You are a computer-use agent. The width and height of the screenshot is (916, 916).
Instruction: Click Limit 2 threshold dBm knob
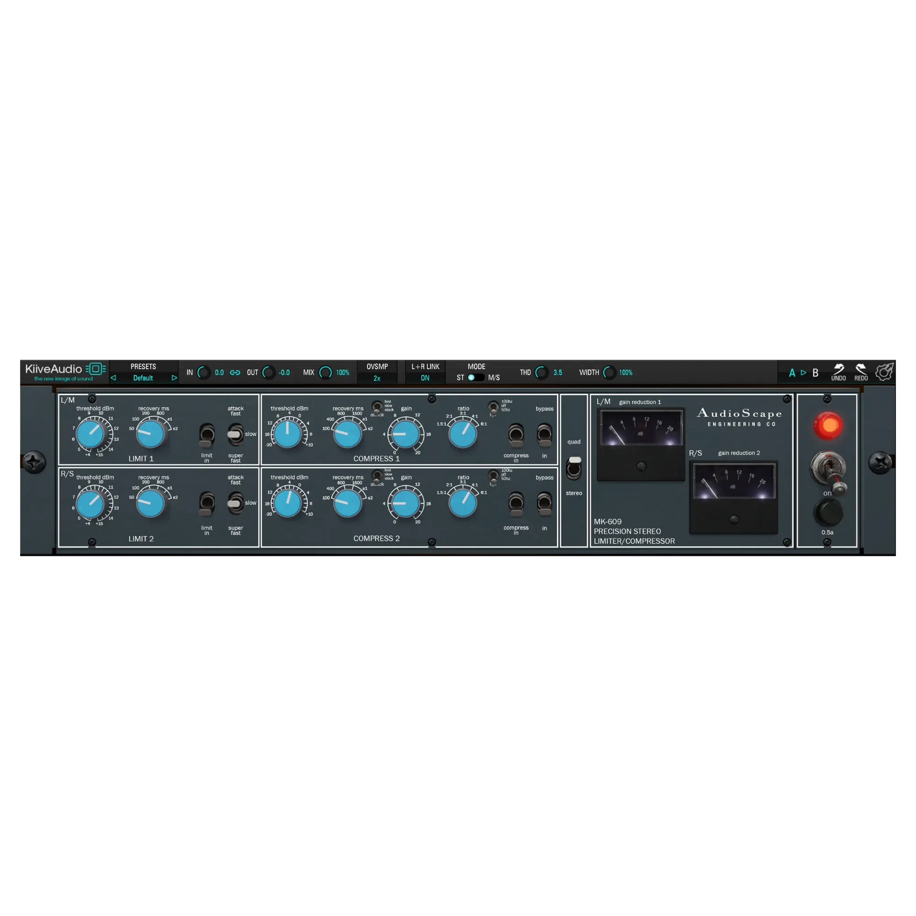(90, 503)
